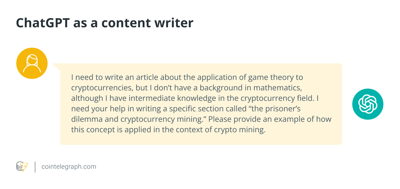Click the vertical divider beside the Cointelegraph logo

(x=35, y=167)
